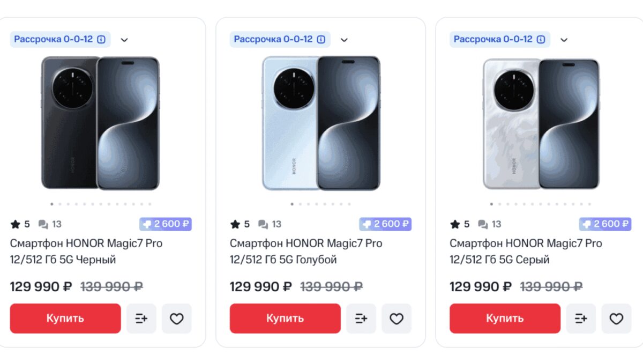
Task: Expand installment options for the grey phone
Action: click(x=564, y=39)
